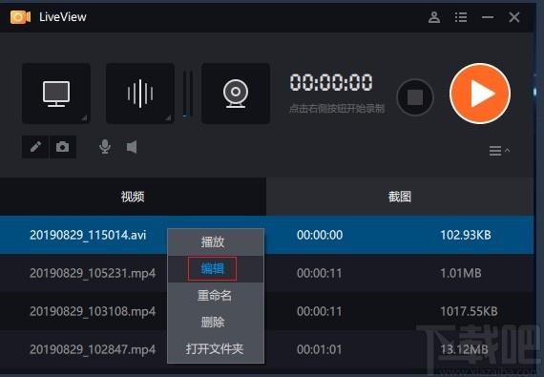Select file 20190829_105231.mp4

tap(93, 273)
